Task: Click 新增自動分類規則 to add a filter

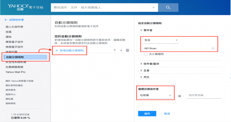Action: tap(70, 50)
